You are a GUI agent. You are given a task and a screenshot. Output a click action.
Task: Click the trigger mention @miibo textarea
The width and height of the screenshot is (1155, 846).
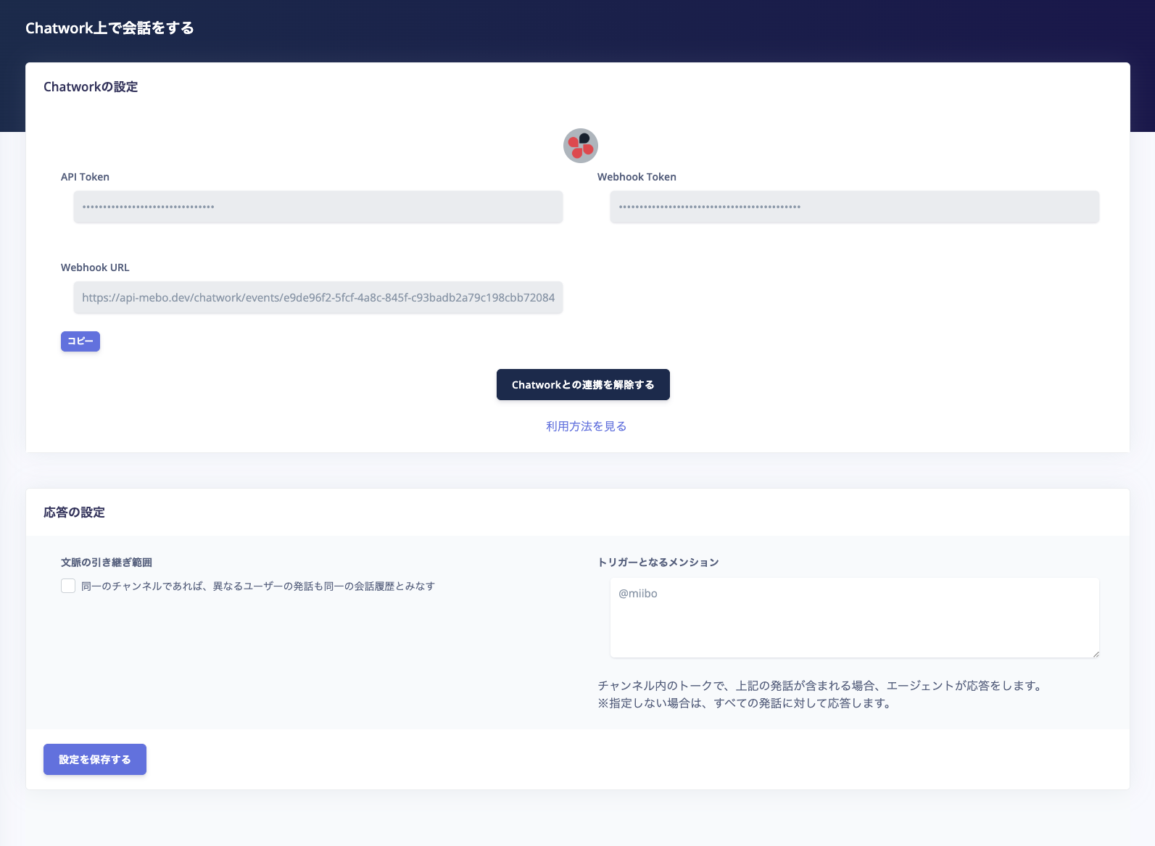pyautogui.click(x=854, y=618)
